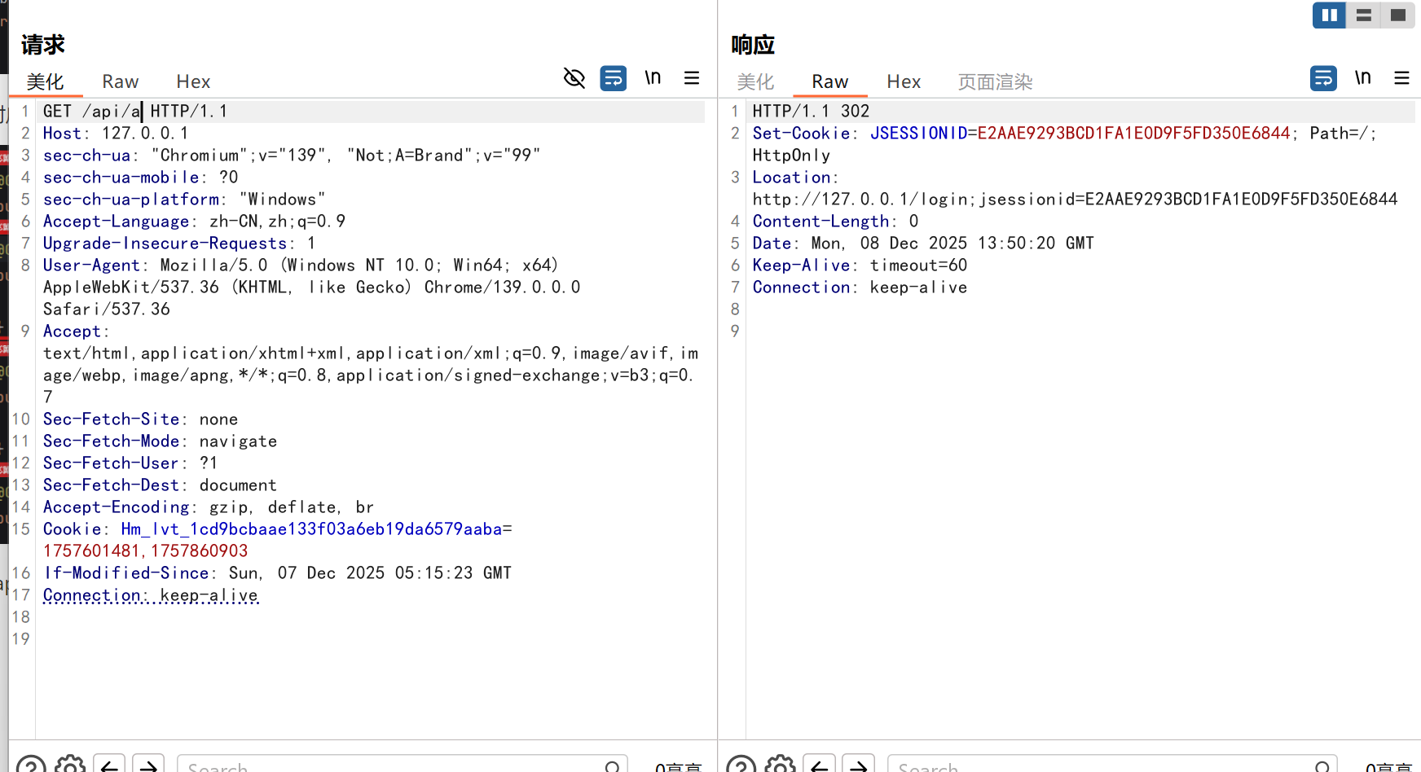
Task: Select the top-bottom split layout icon
Action: (1364, 15)
